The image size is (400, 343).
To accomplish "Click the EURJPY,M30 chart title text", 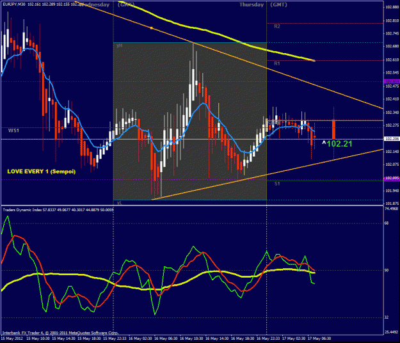I will point(14,4).
